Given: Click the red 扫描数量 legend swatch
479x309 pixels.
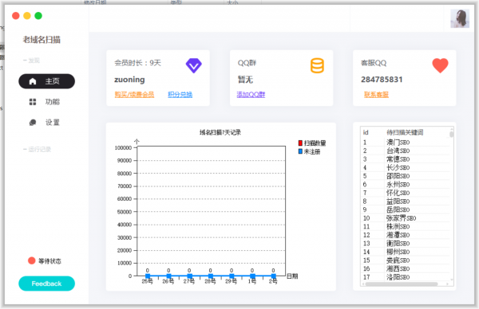Looking at the screenshot, I should click(300, 143).
